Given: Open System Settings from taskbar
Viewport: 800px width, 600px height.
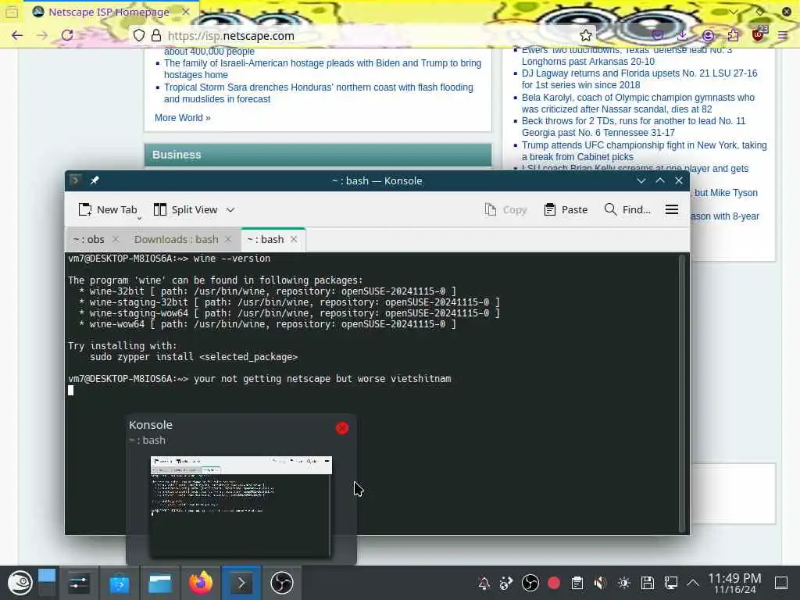Looking at the screenshot, I should click(x=79, y=583).
